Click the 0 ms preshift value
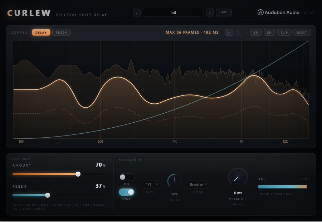Image resolution: width=322 pixels, height=222 pixels. 238,193
